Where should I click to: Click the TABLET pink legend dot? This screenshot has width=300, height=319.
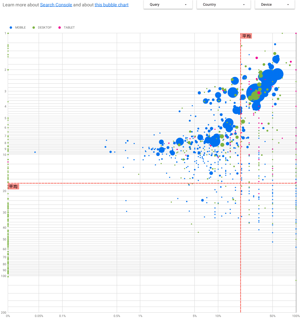pyautogui.click(x=60, y=28)
